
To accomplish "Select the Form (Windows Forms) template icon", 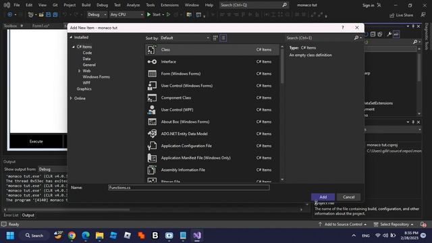I will [x=152, y=74].
